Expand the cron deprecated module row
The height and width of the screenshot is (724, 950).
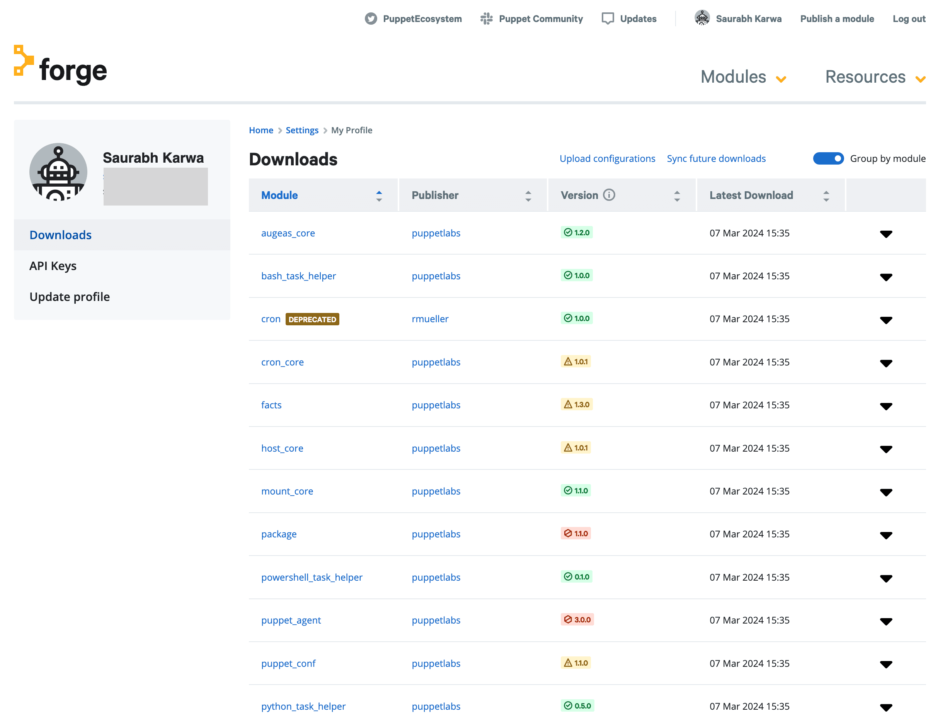(x=885, y=320)
